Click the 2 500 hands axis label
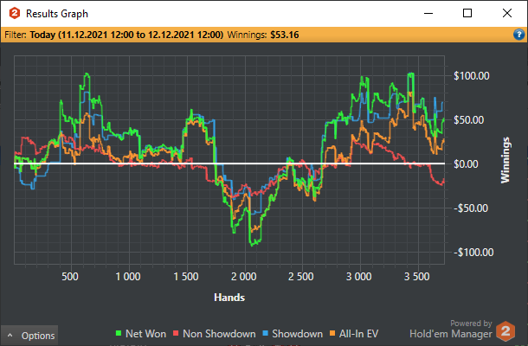 tap(301, 277)
